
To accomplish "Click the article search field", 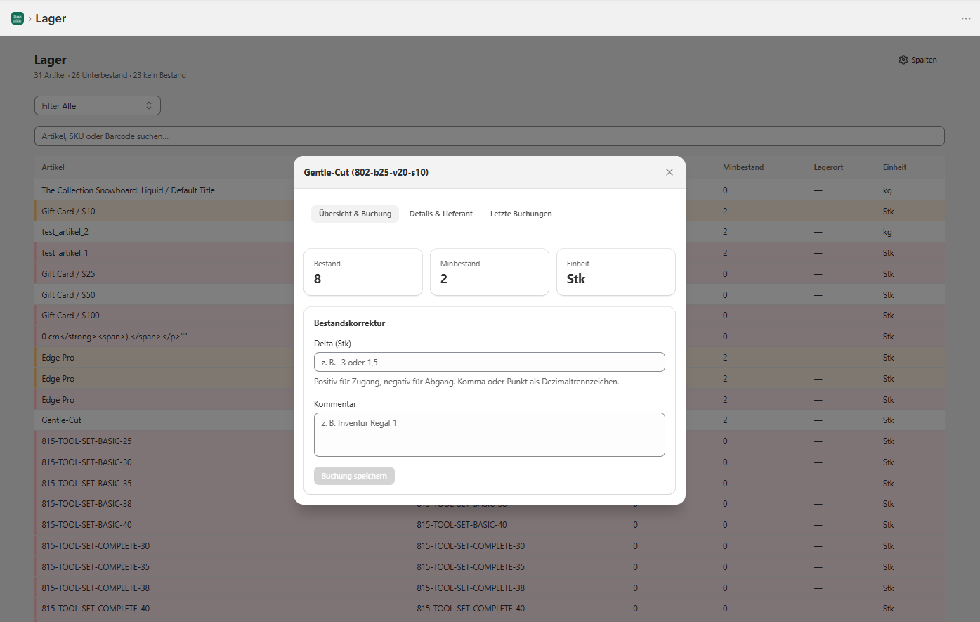I will [489, 136].
